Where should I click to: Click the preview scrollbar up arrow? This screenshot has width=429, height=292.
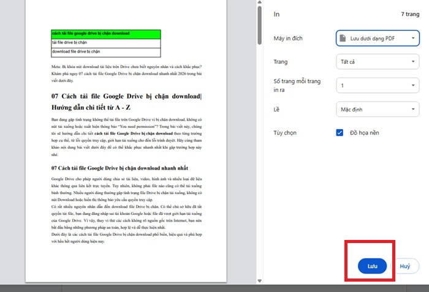coord(259,2)
